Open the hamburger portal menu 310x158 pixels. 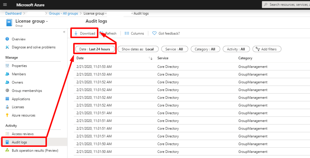pos(5,5)
